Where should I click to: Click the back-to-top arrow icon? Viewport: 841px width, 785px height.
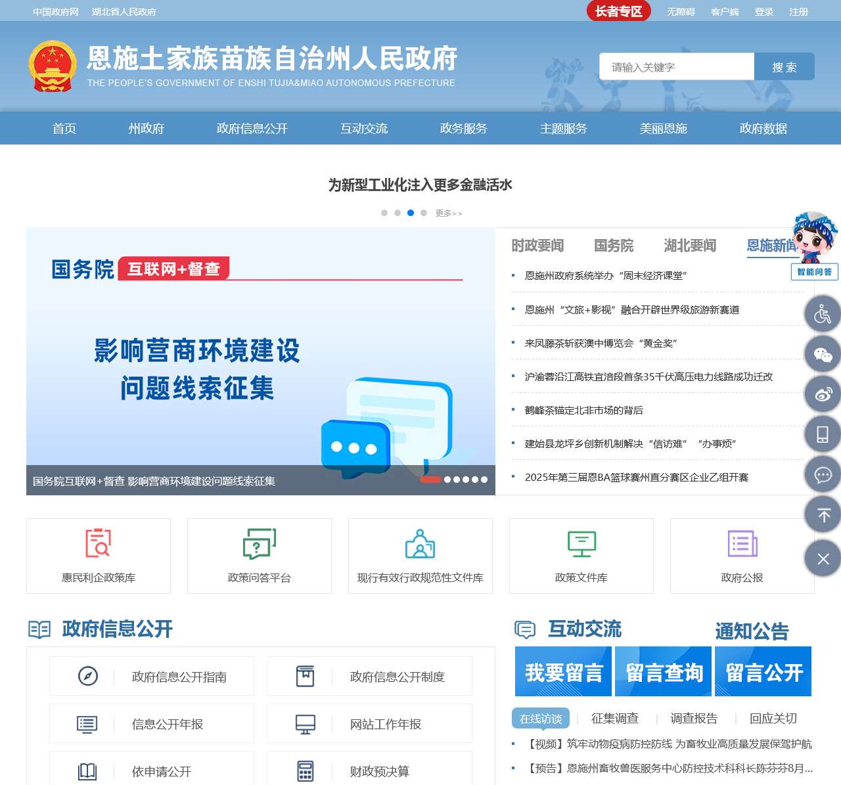(x=823, y=514)
